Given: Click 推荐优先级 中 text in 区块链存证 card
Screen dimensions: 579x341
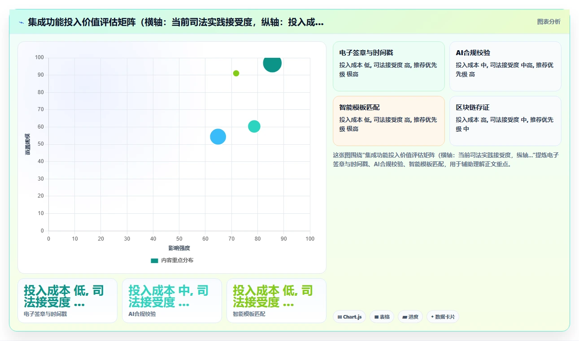Looking at the screenshot, I should click(505, 124).
